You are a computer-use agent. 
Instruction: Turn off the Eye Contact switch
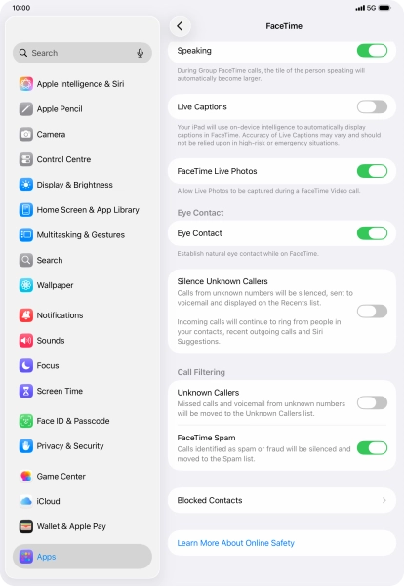click(372, 233)
